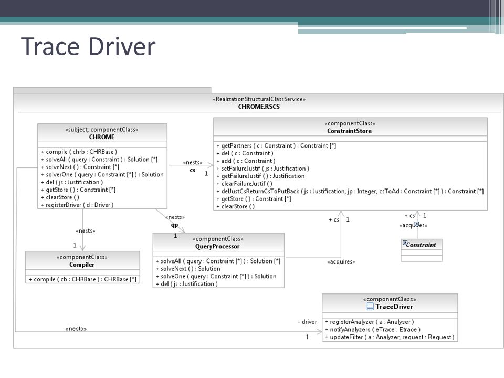The width and height of the screenshot is (504, 378).
Task: Select updateFilter operation in TraceDriver
Action: 390,337
